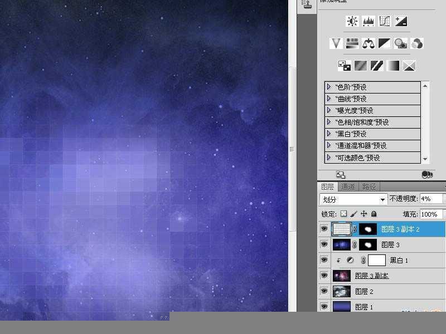Add a Posterize adjustment layer
446x334 pixels.
pos(360,66)
